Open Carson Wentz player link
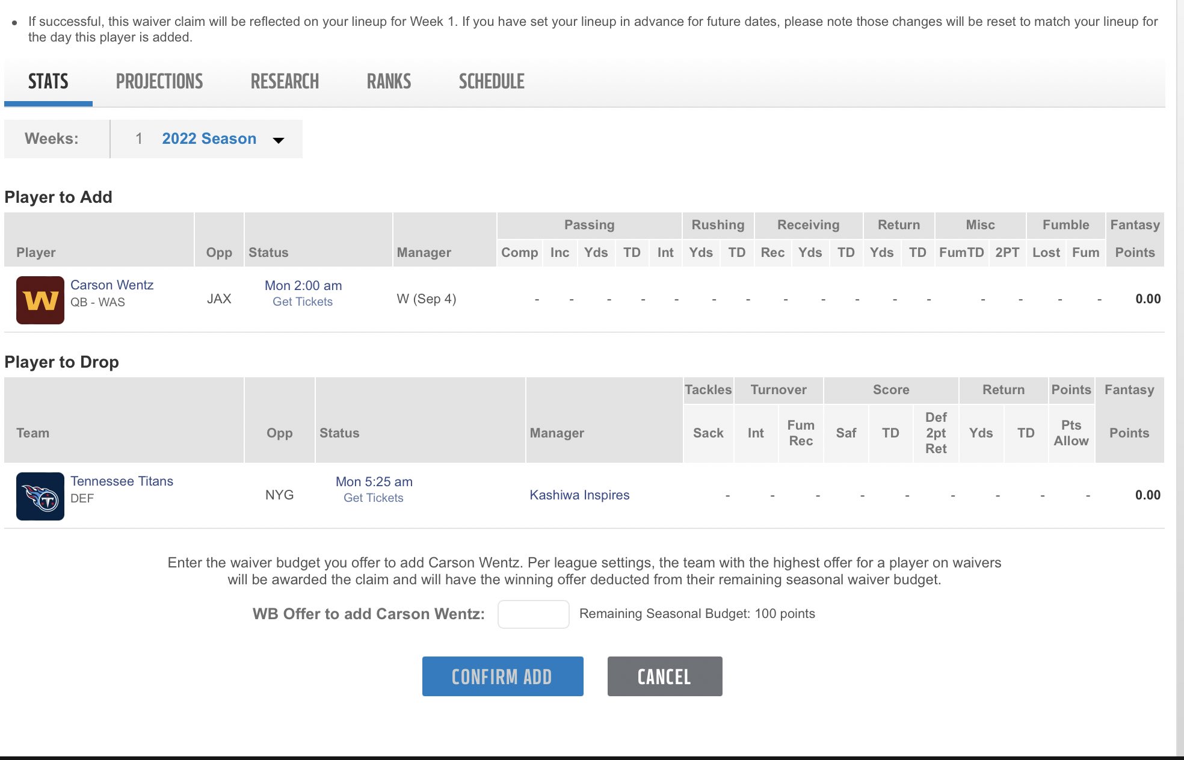The height and width of the screenshot is (760, 1184). point(112,285)
